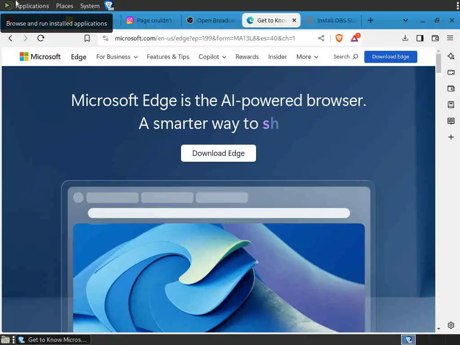Expand the More menu
Viewport: 460px width, 345px height.
tap(307, 57)
